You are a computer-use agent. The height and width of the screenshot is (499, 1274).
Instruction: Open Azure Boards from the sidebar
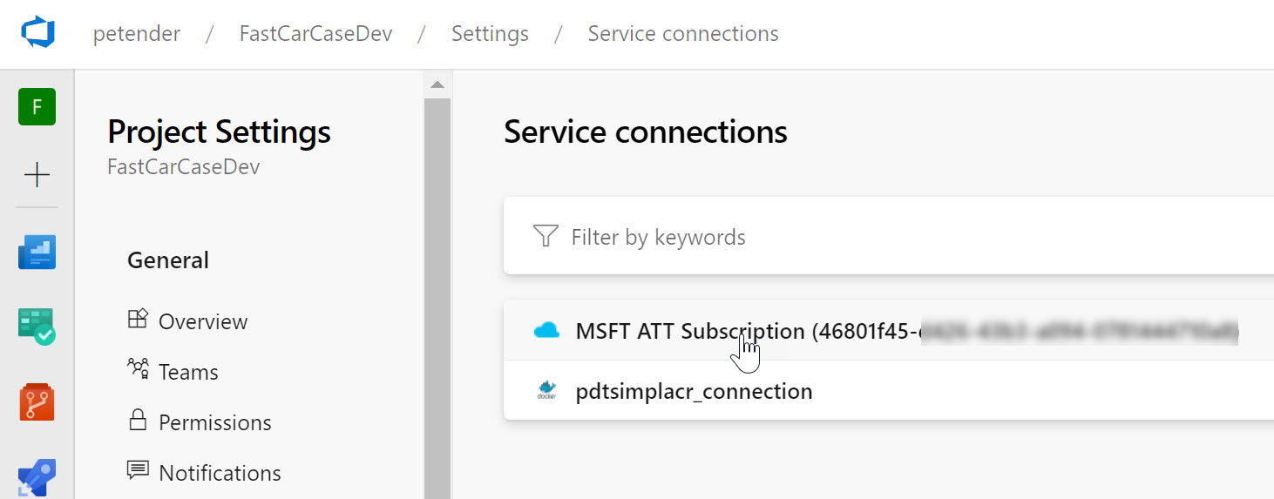[x=37, y=252]
